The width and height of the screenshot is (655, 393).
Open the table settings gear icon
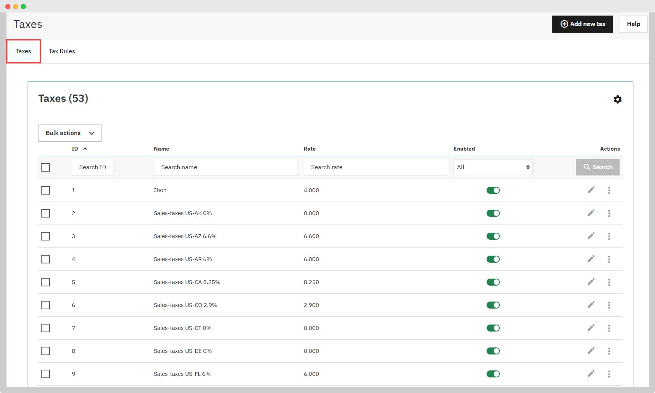[617, 100]
